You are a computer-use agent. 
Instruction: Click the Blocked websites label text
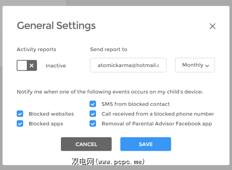coord(51,114)
